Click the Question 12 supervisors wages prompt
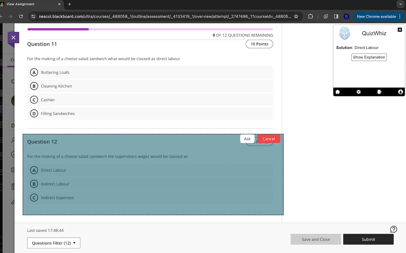The image size is (406, 253). (108, 157)
